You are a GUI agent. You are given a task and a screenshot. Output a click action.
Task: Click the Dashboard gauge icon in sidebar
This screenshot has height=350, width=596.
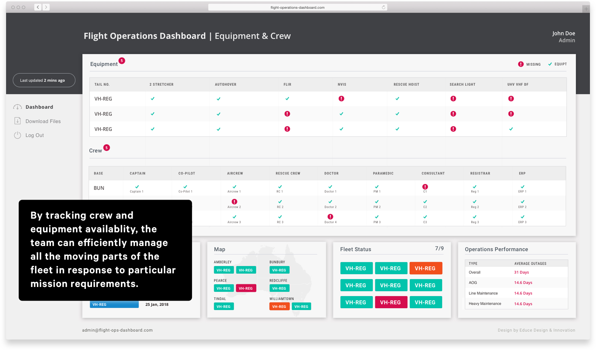17,107
